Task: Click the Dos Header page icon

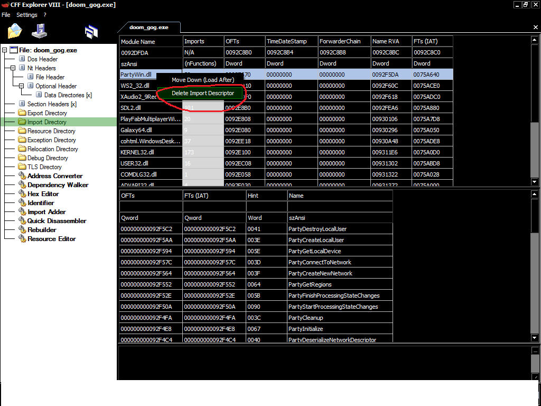Action: pyautogui.click(x=22, y=59)
